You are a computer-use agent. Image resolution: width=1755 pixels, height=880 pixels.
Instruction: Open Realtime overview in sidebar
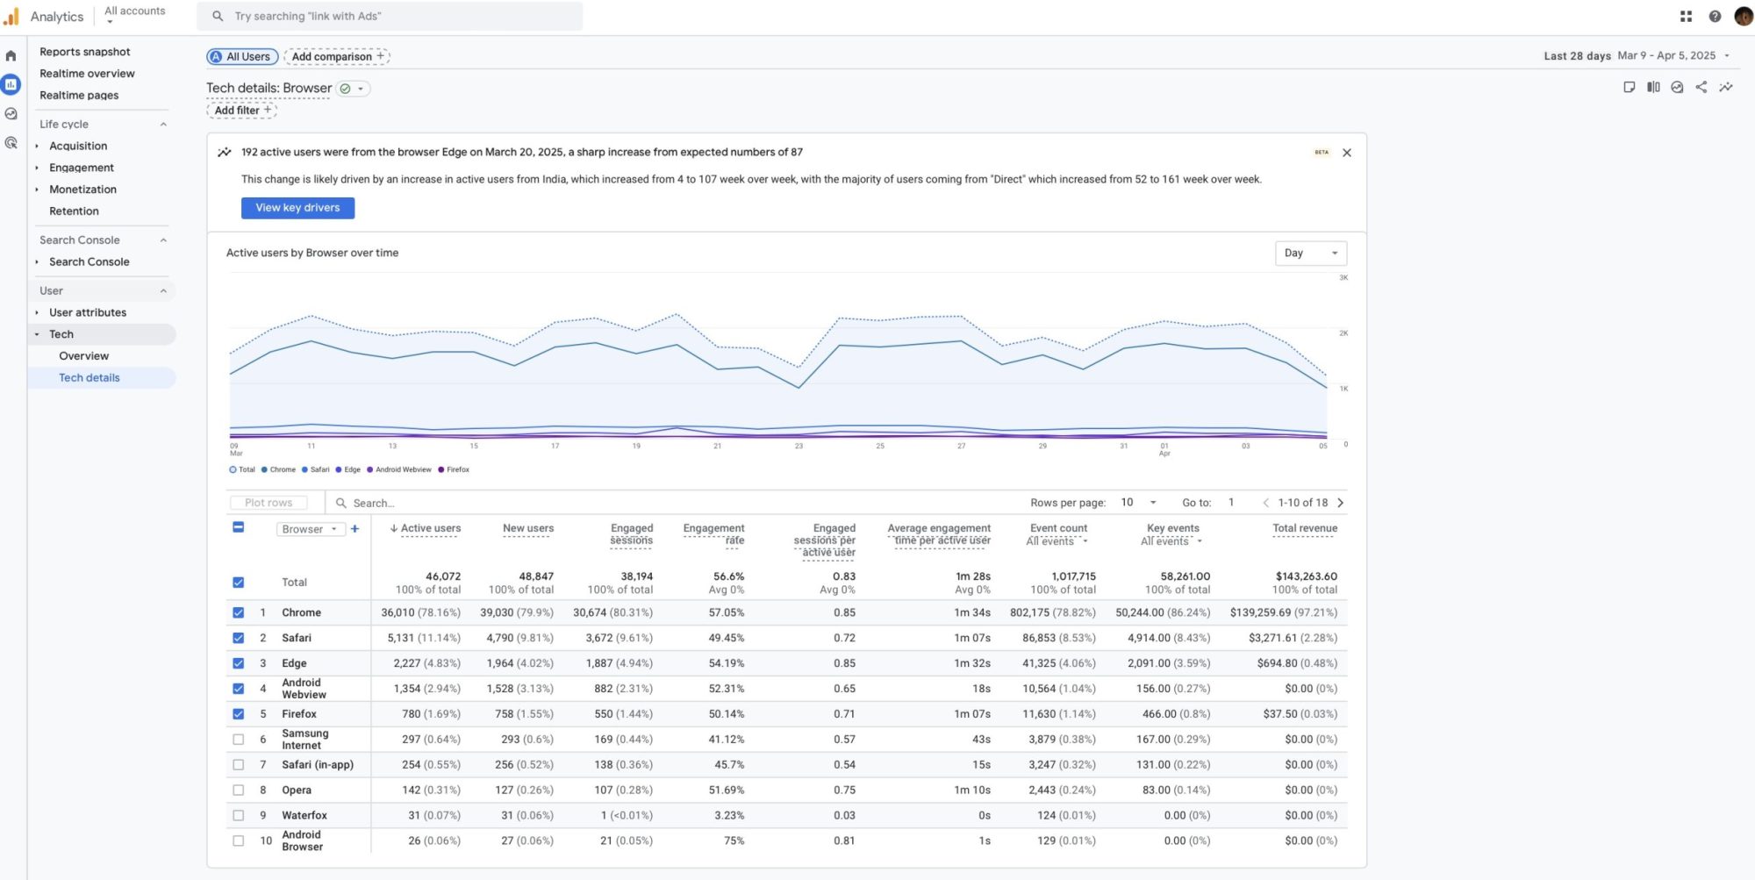tap(87, 74)
